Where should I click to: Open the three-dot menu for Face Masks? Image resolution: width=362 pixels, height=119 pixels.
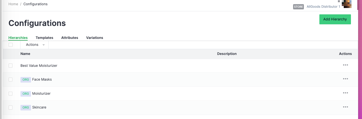[345, 79]
